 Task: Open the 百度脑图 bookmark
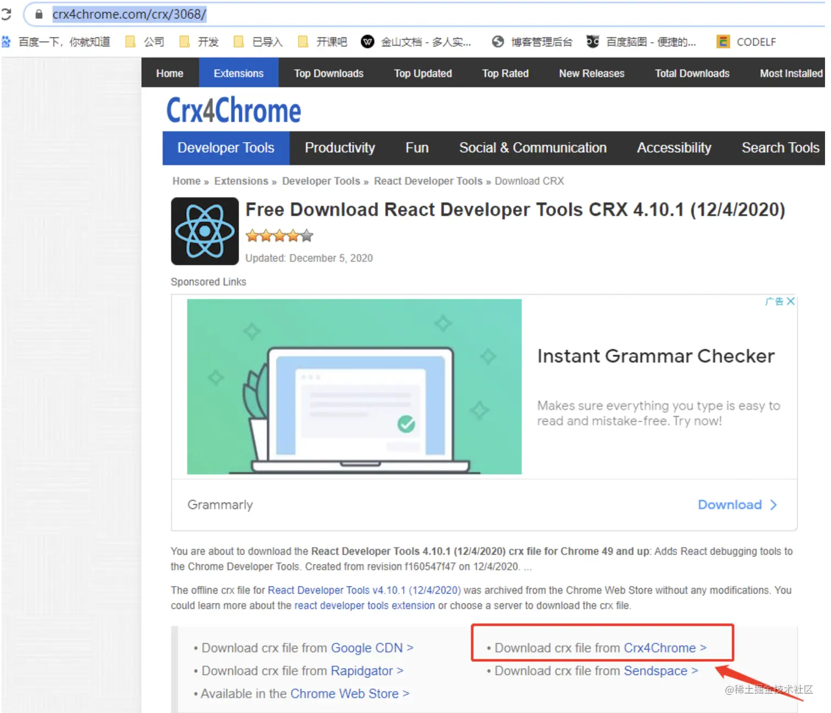point(641,42)
